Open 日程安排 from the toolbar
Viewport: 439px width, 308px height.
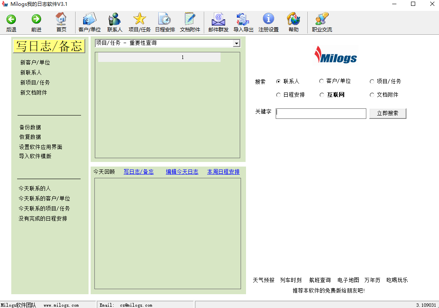[x=165, y=22]
